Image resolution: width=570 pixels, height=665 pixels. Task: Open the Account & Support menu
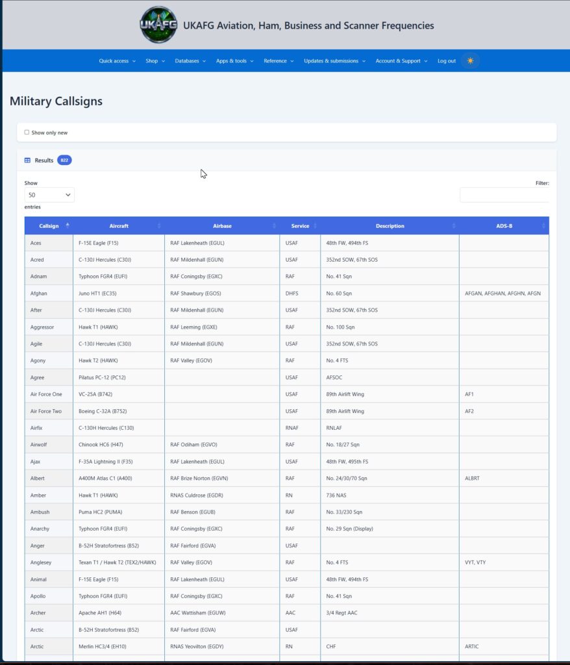[401, 60]
